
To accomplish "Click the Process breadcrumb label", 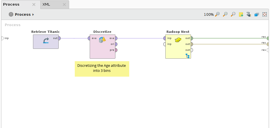I will [x=23, y=14].
